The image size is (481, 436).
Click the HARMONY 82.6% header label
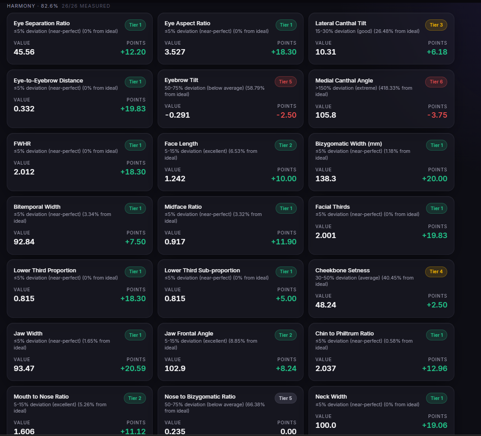tap(32, 6)
